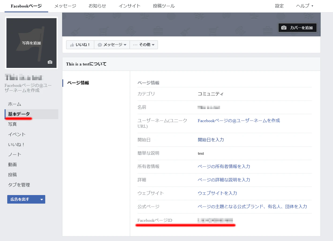
Task: Open the メッセージ tab in top bar
Action: click(65, 6)
